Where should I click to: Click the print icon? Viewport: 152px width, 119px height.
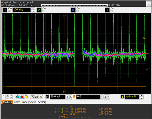pos(37,97)
